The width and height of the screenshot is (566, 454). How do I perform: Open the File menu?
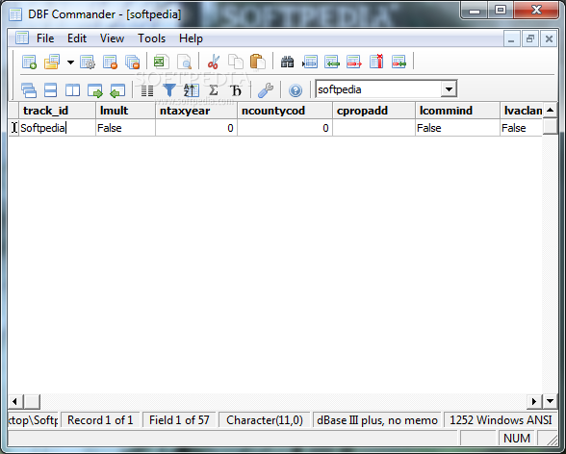point(45,38)
